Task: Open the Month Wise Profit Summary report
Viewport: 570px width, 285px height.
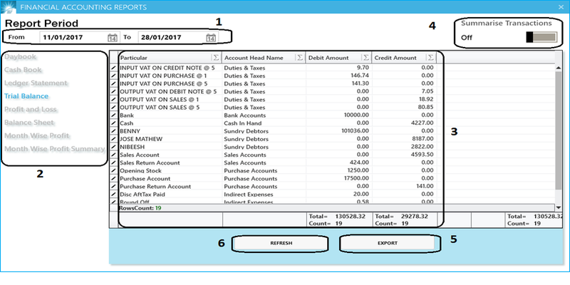Action: pyautogui.click(x=55, y=149)
